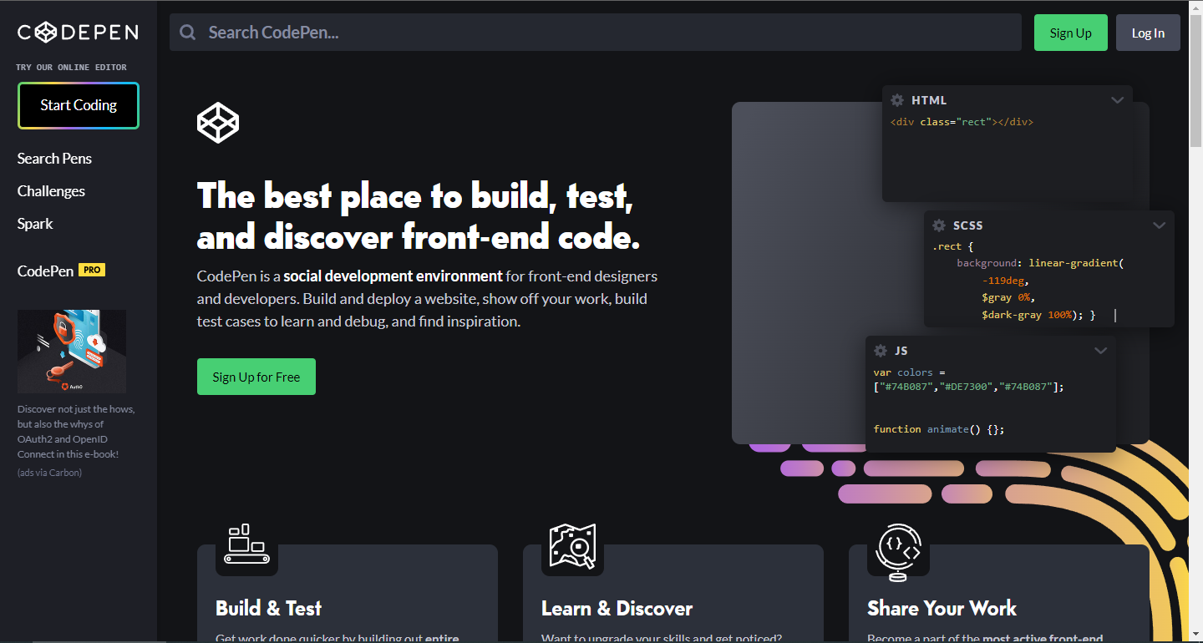
Task: Click the HTML div class rect code line
Action: 962,122
